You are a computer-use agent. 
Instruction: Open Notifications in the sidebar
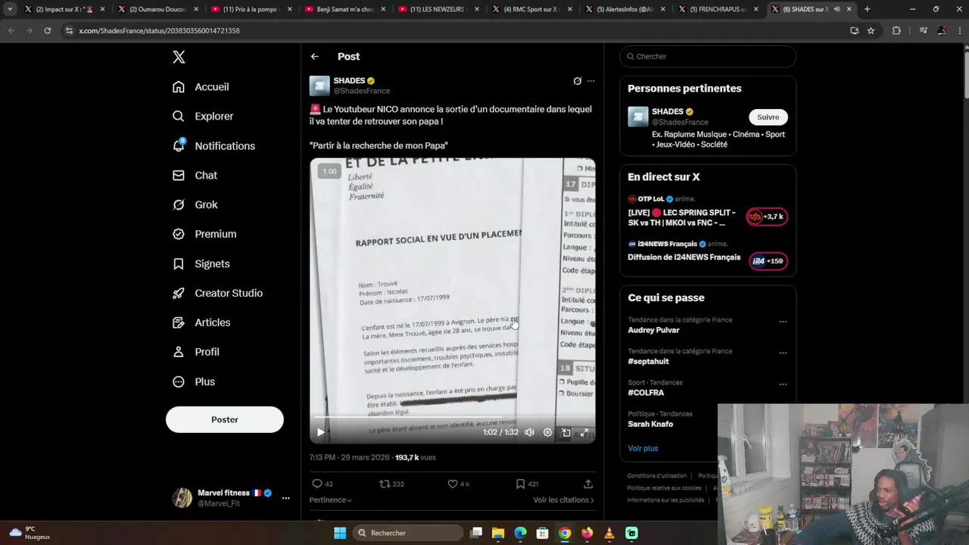point(213,146)
